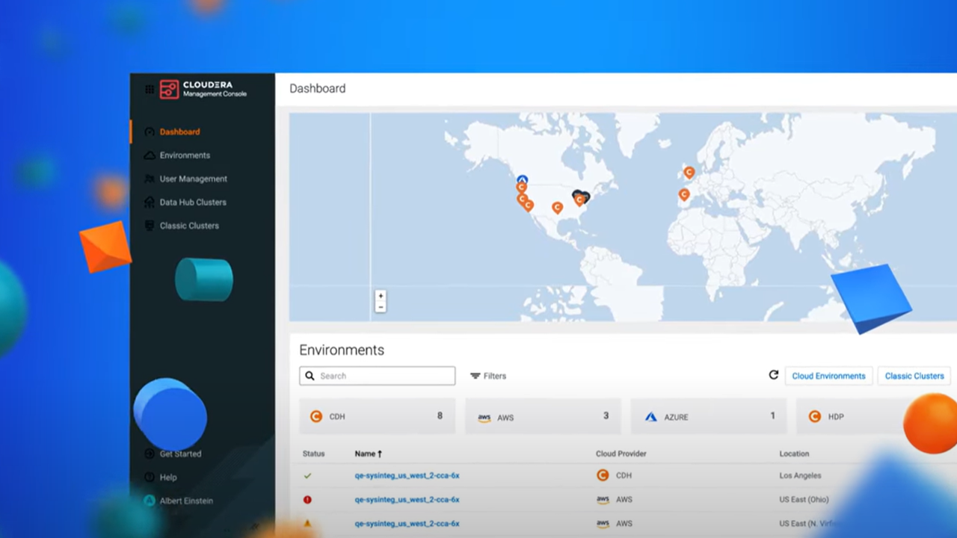The height and width of the screenshot is (538, 957).
Task: Click the refresh environments icon
Action: (x=774, y=375)
